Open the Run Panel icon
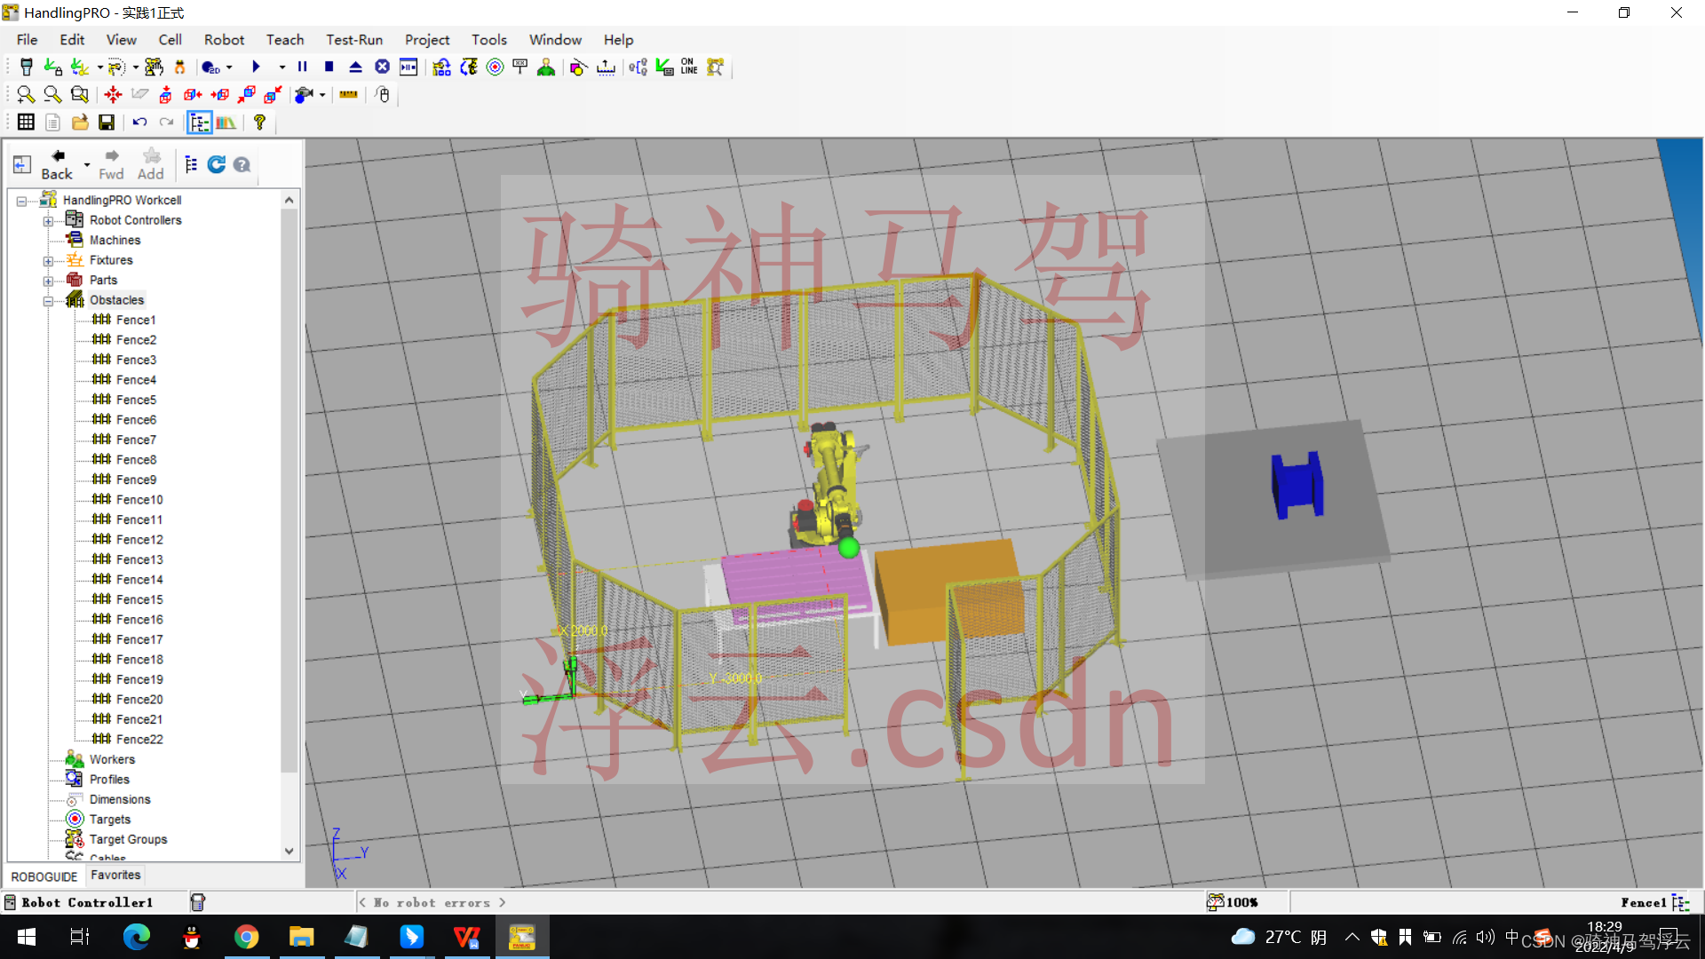 [408, 67]
